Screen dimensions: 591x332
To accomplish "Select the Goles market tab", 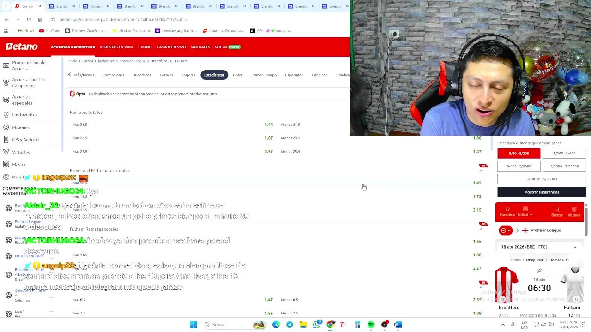I will (238, 75).
